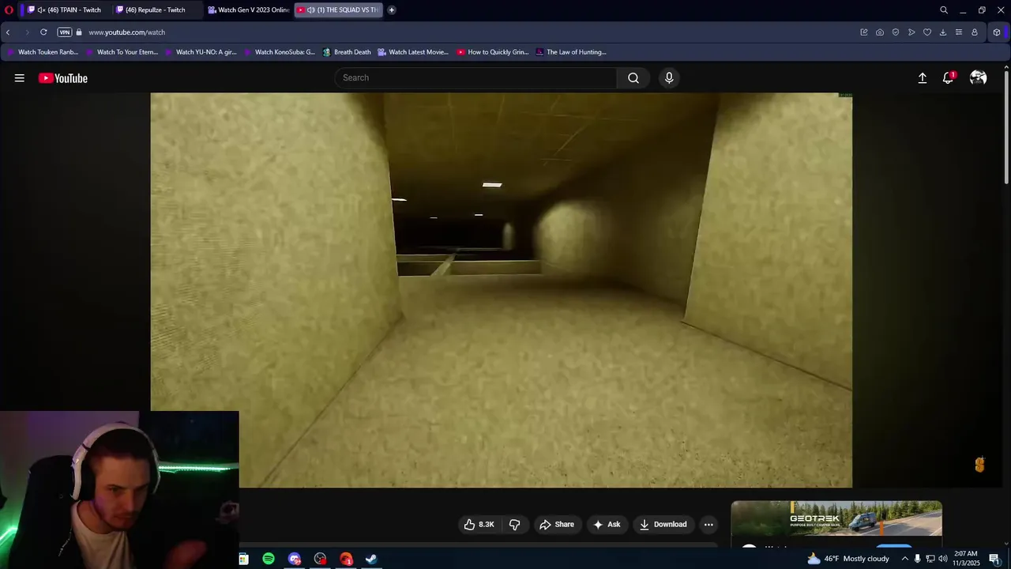Open Spotify from the taskbar
1011x569 pixels.
click(x=269, y=559)
